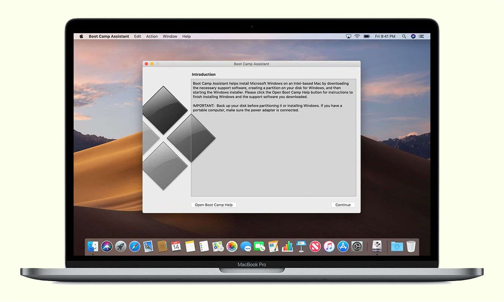Open Contacts brown book icon in dock
Image resolution: width=504 pixels, height=302 pixels.
tap(162, 247)
